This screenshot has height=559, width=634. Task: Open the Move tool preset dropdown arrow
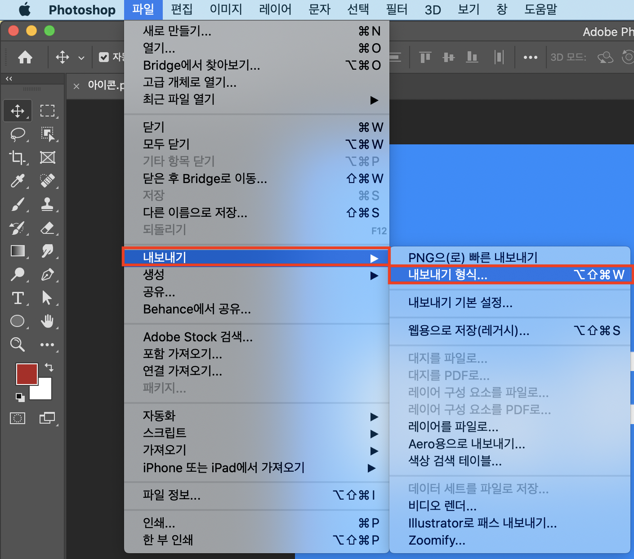coord(81,58)
